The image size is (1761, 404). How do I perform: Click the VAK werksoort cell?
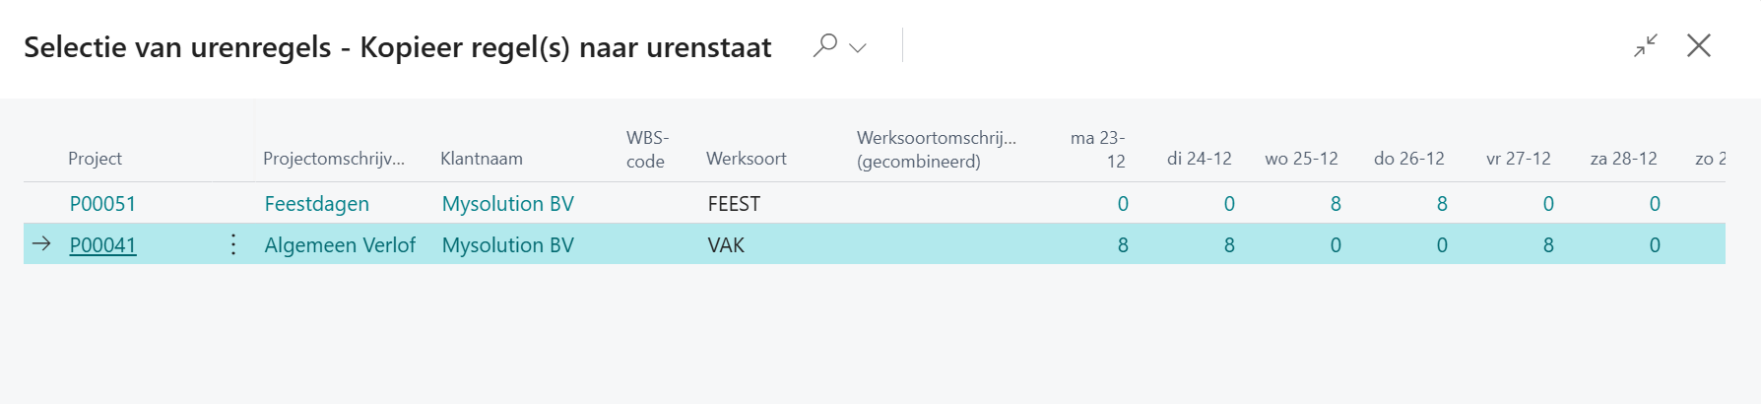(726, 245)
